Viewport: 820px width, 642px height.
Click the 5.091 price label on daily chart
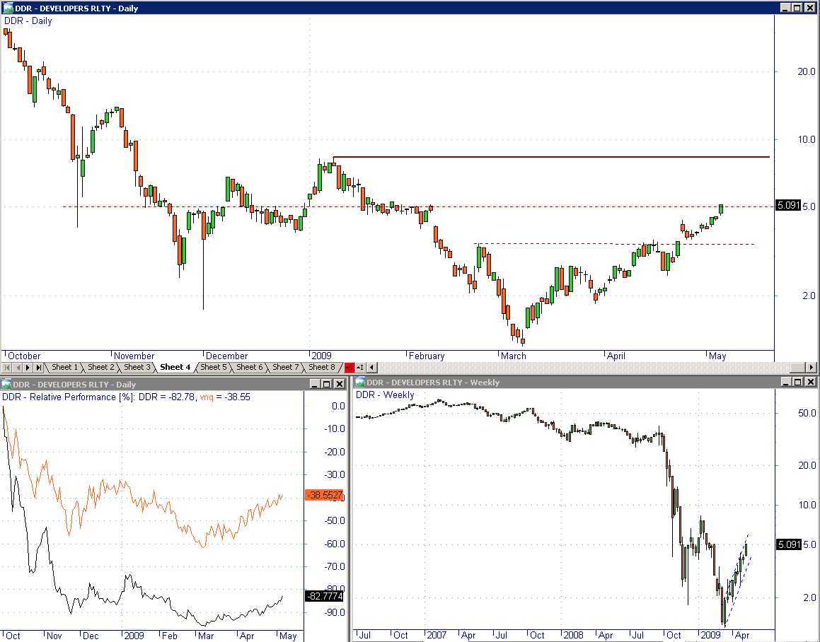(788, 206)
